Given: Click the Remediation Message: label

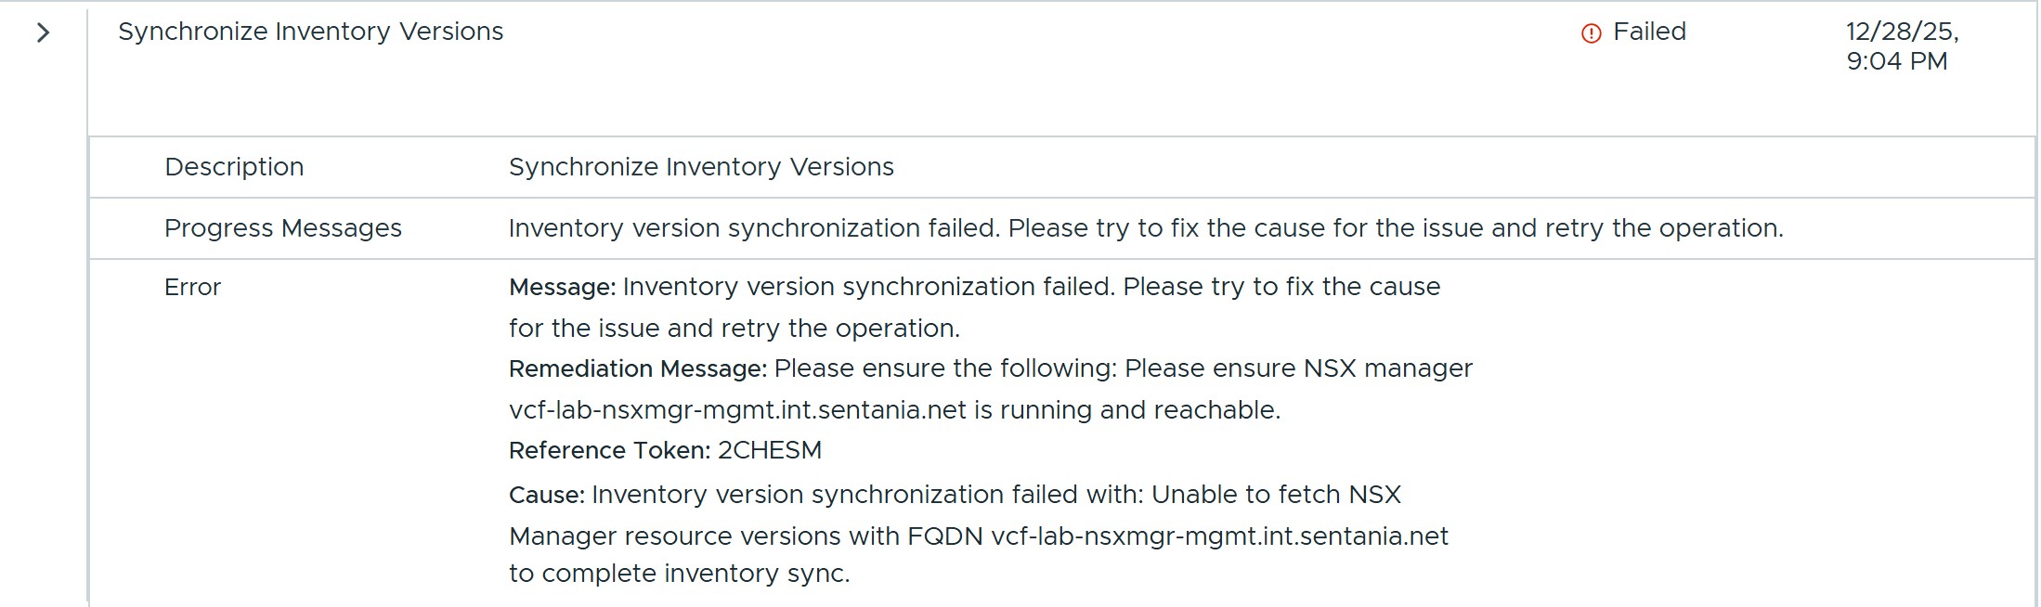Looking at the screenshot, I should pos(637,369).
